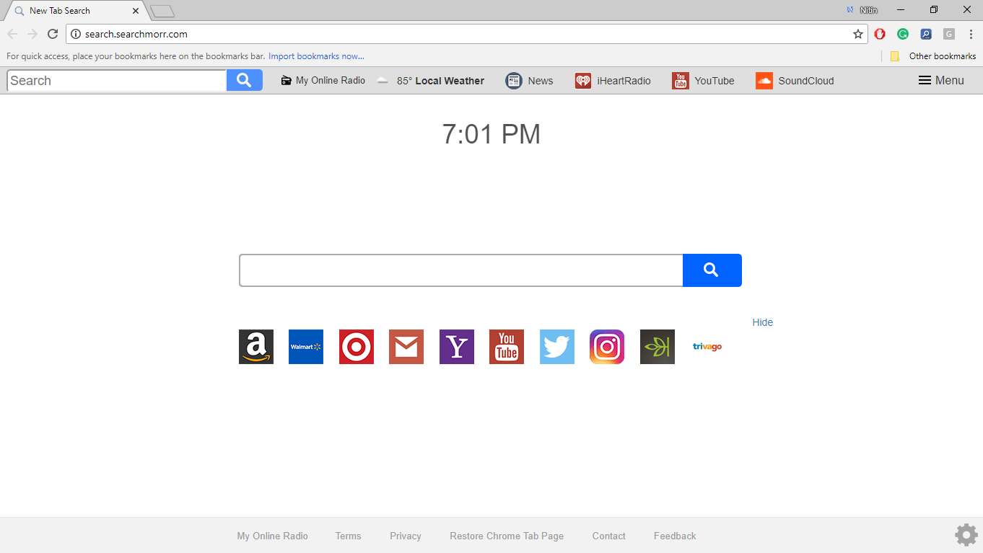
Task: Open the trivago shortcut tile
Action: 707,347
